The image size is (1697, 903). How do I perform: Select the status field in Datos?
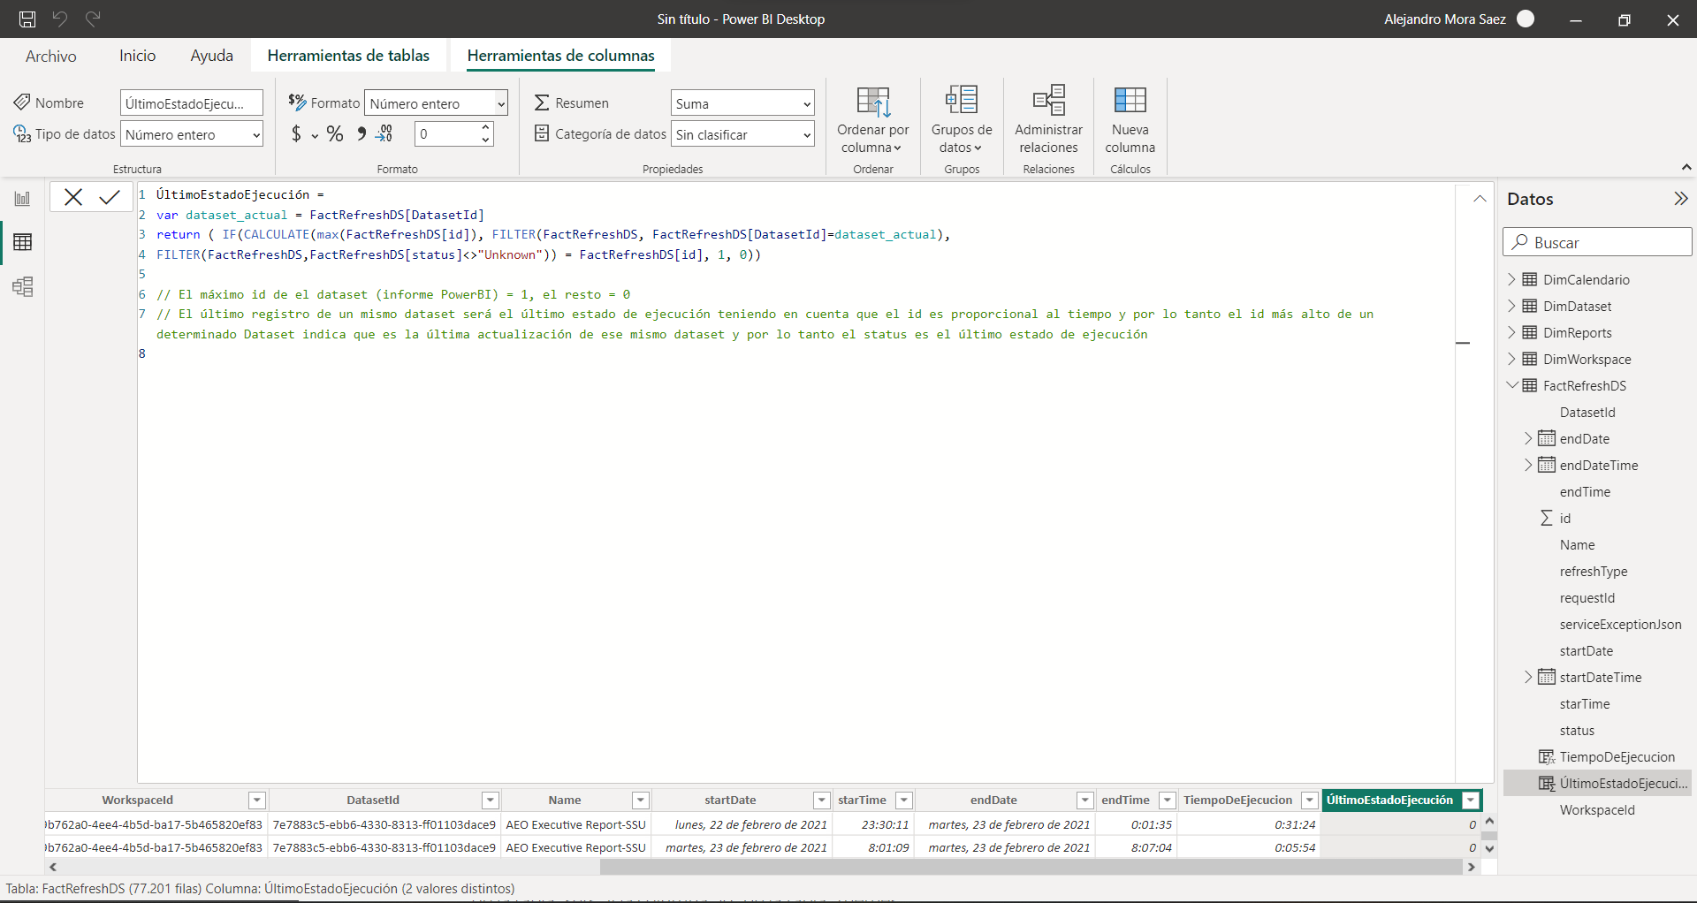(x=1577, y=730)
